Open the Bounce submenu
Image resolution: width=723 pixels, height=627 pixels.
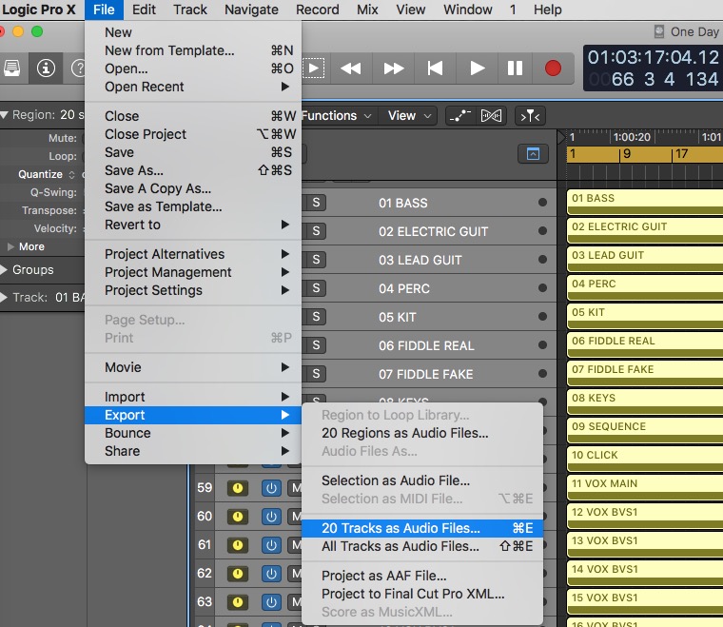(193, 433)
